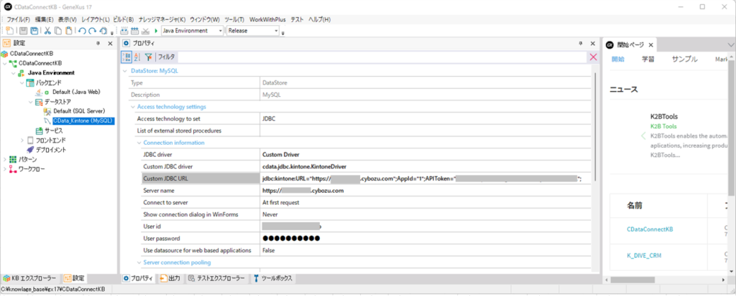Toggle categorized view in Properties panel
Image resolution: width=736 pixels, height=296 pixels.
tap(126, 57)
